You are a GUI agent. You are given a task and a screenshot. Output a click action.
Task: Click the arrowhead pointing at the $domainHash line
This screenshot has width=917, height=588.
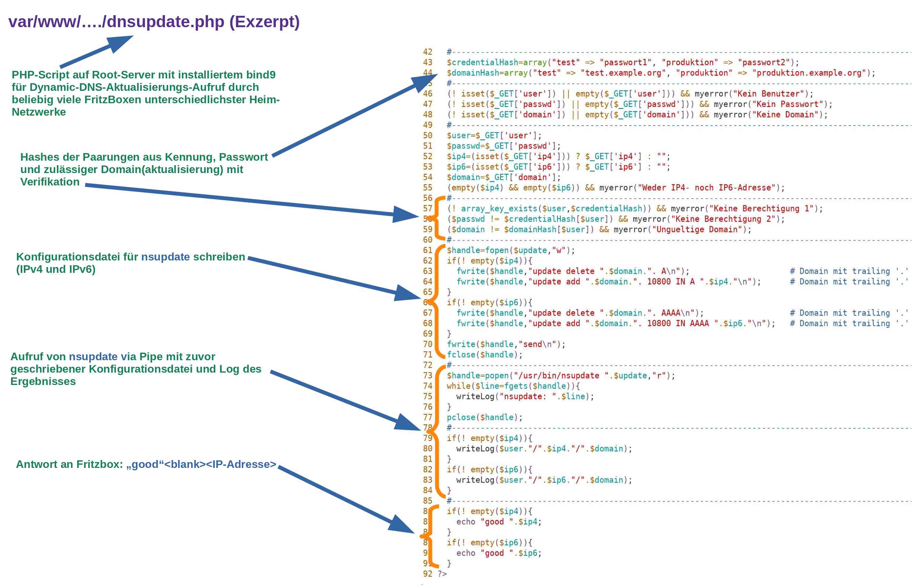coord(423,82)
